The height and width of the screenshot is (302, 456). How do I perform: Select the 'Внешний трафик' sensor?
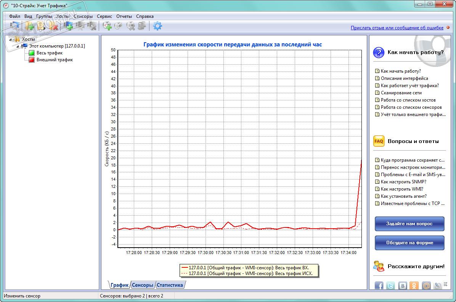click(55, 60)
